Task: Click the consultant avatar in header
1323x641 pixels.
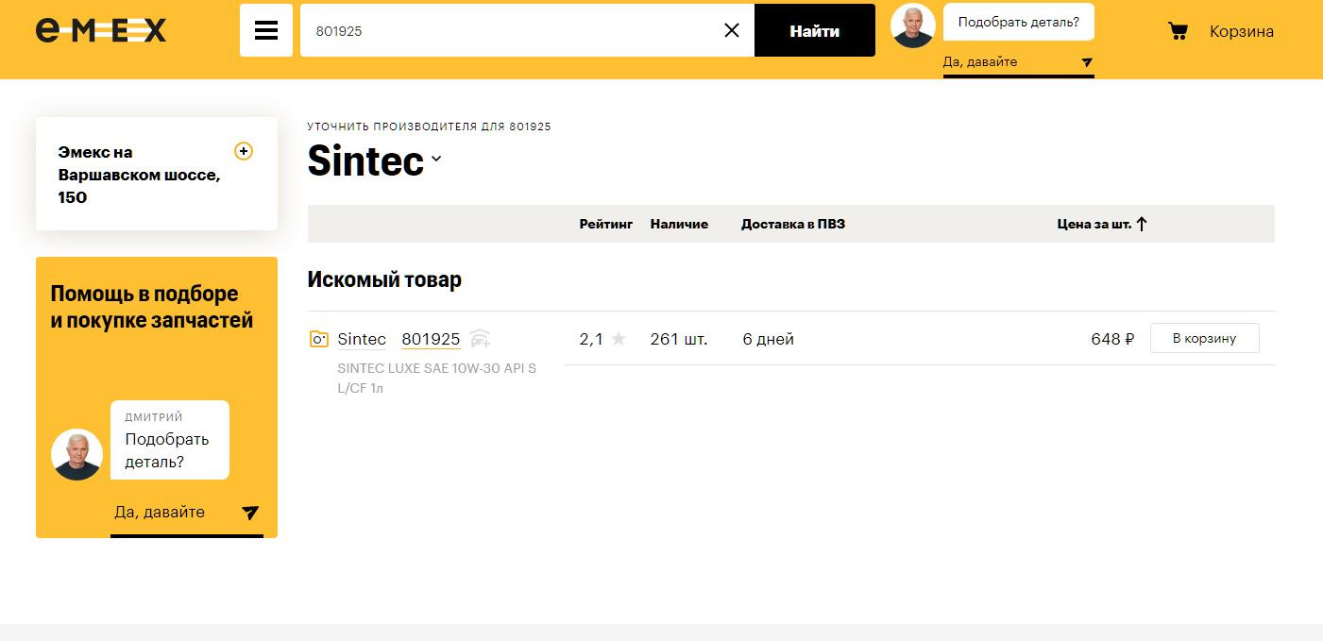Action: [913, 25]
